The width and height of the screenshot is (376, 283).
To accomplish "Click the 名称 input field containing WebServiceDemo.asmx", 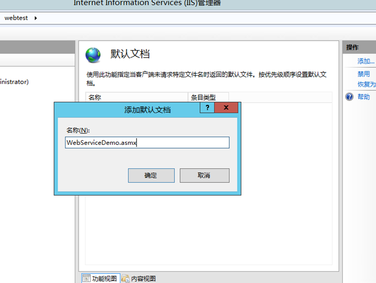I will click(x=147, y=143).
